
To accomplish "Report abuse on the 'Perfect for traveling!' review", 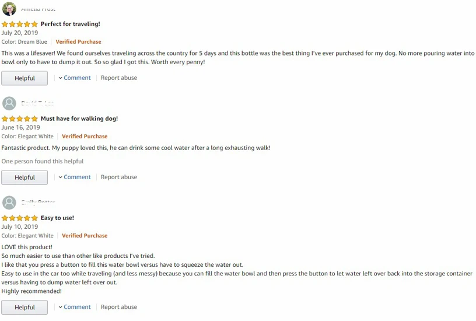I will (119, 78).
